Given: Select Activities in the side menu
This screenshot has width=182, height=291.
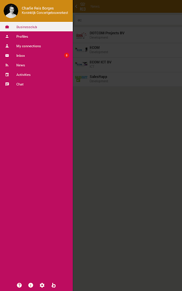Looking at the screenshot, I should [x=36, y=75].
